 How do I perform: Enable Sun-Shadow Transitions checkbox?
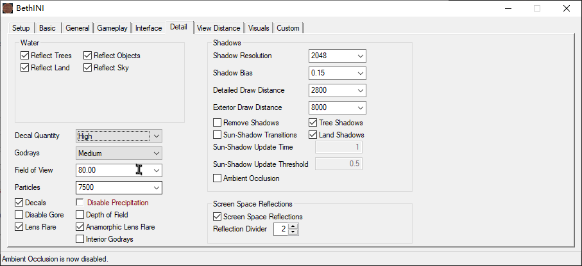(217, 135)
